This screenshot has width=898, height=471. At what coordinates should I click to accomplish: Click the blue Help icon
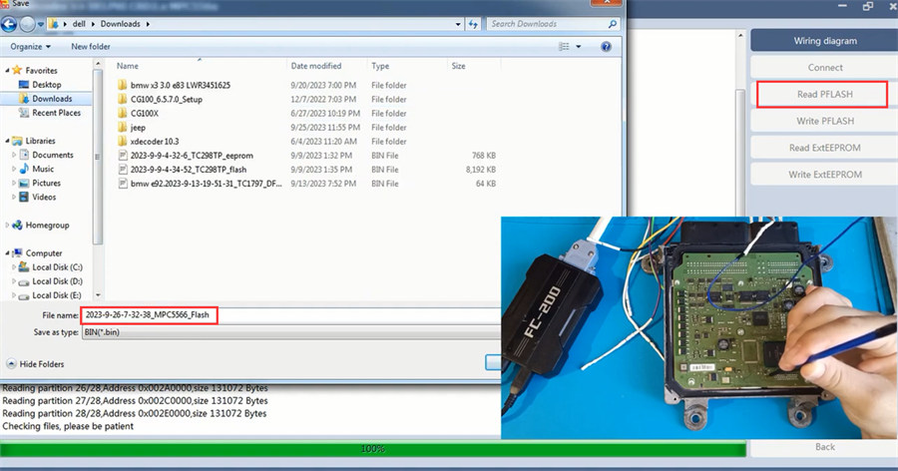pos(606,47)
